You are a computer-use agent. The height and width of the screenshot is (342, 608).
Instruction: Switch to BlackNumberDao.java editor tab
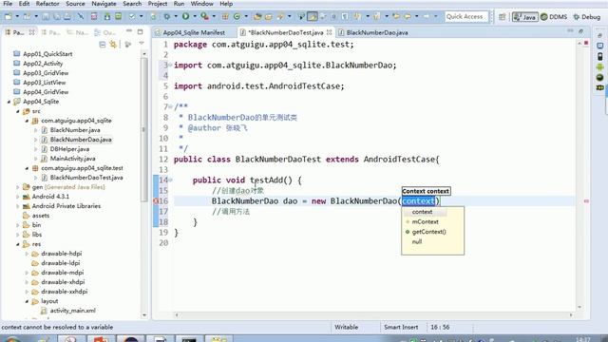tap(376, 32)
